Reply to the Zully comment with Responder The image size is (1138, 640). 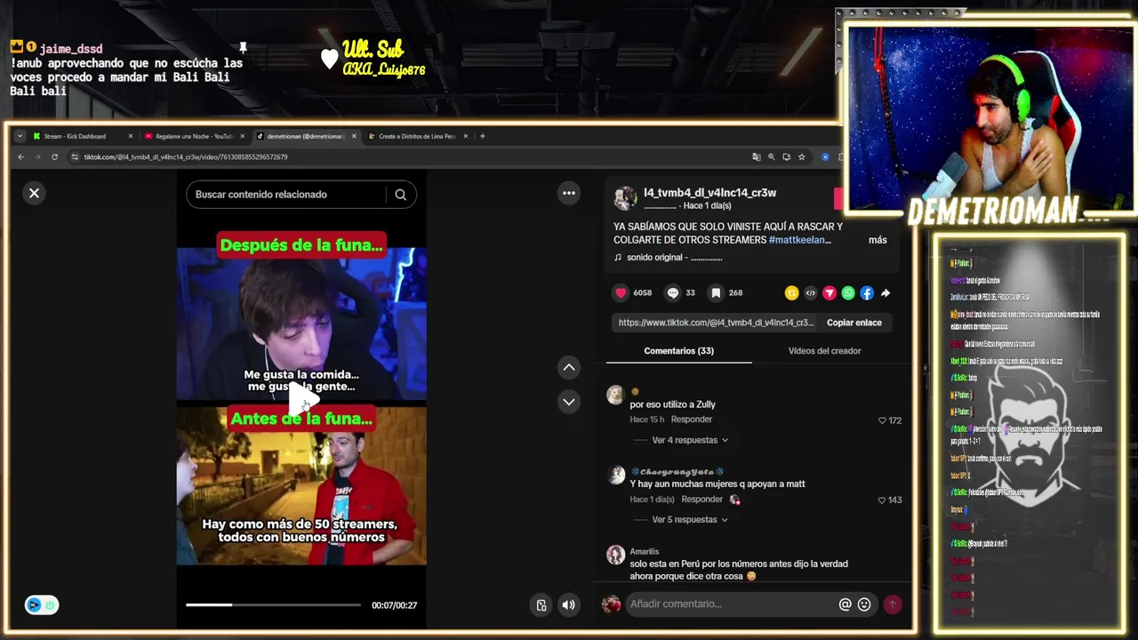[692, 420]
